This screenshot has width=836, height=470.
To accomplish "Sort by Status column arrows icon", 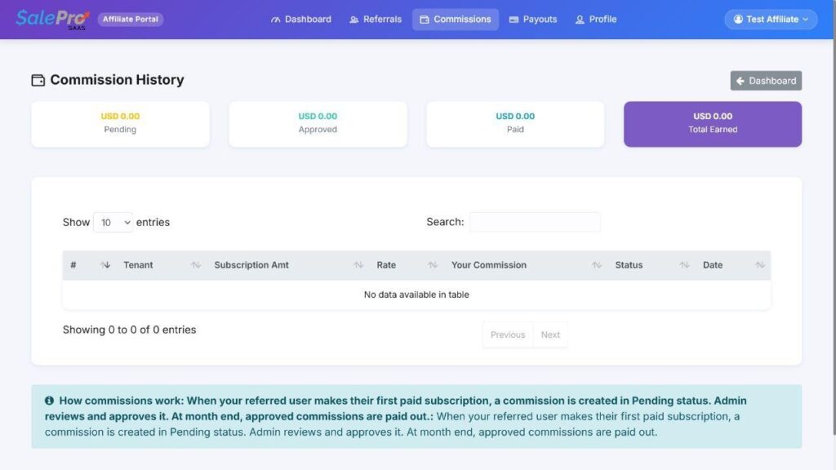I will (x=685, y=265).
